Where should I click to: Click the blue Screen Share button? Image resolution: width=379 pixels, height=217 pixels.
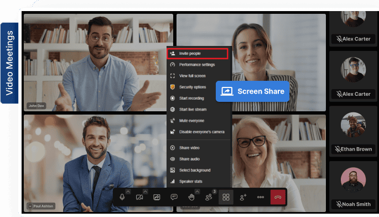[253, 91]
